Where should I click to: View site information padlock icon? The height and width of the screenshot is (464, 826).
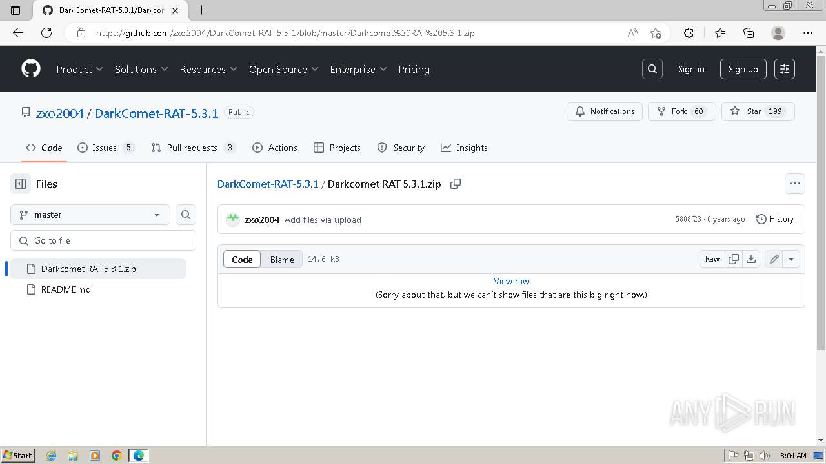click(81, 33)
